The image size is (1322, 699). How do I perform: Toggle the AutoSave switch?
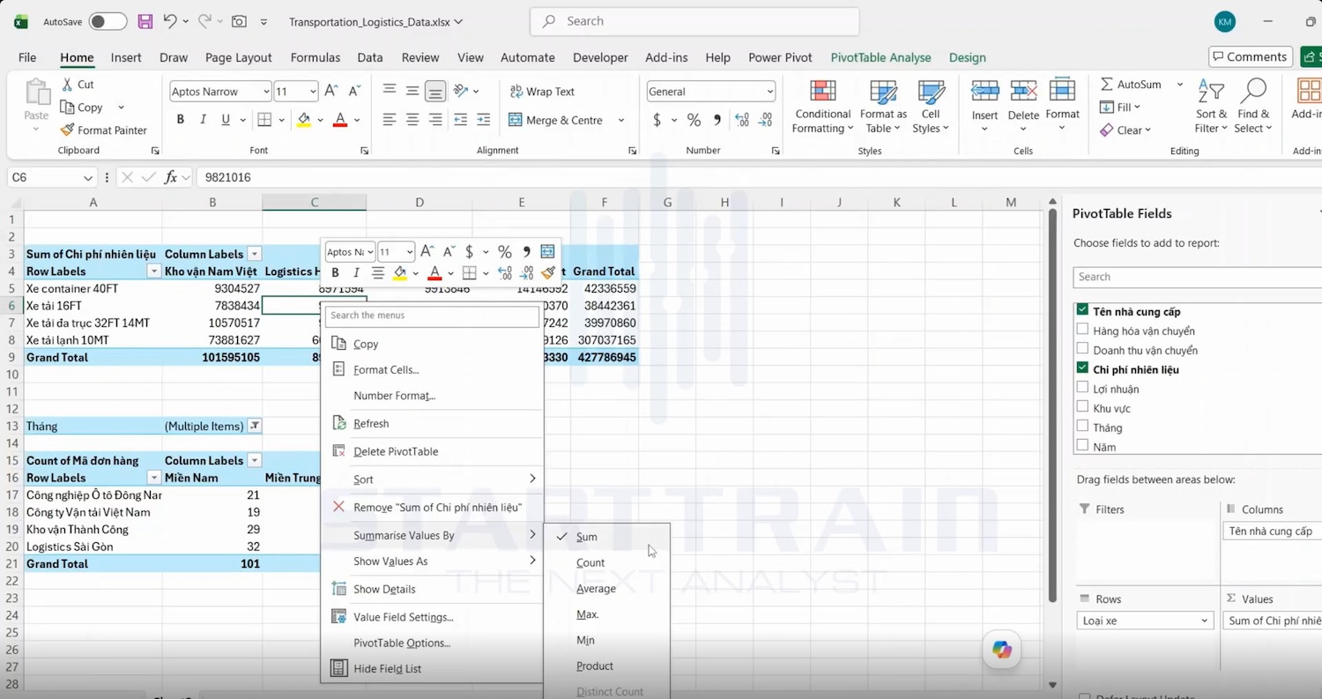108,21
